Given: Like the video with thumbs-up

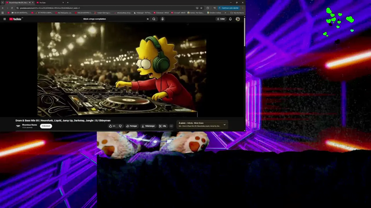Looking at the screenshot, I should pyautogui.click(x=112, y=126).
